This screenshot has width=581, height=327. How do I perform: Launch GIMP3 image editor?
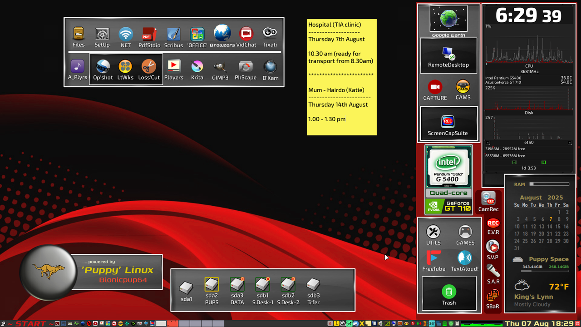[x=220, y=67]
